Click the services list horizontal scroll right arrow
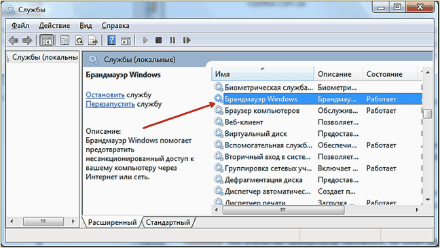Viewport: 440px width, 248px height. [x=418, y=210]
